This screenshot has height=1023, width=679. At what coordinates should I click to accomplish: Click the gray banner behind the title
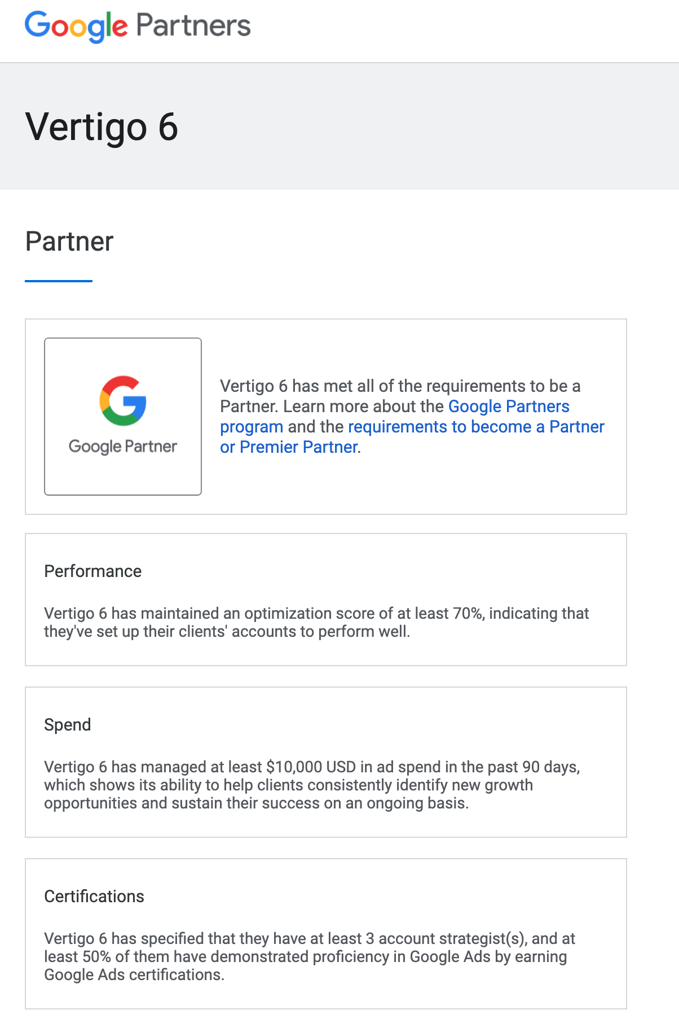pyautogui.click(x=429, y=126)
